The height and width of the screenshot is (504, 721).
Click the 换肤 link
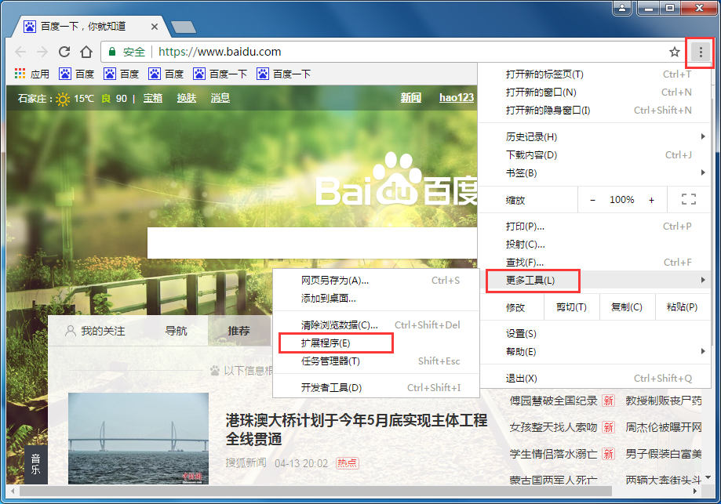(x=186, y=99)
